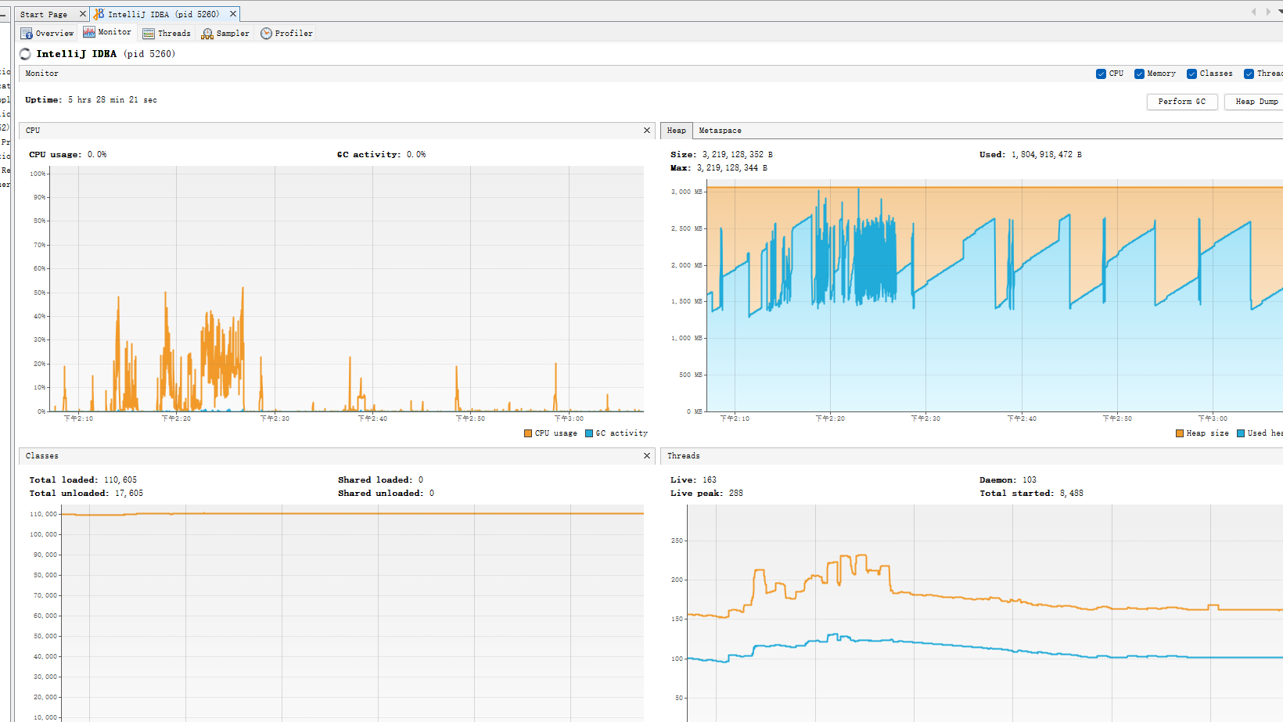The height and width of the screenshot is (722, 1283).
Task: Click the Threads panel header label
Action: (684, 456)
